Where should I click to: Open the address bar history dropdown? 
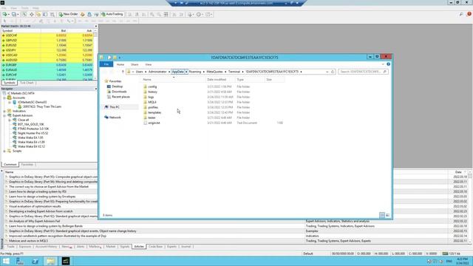coord(327,72)
